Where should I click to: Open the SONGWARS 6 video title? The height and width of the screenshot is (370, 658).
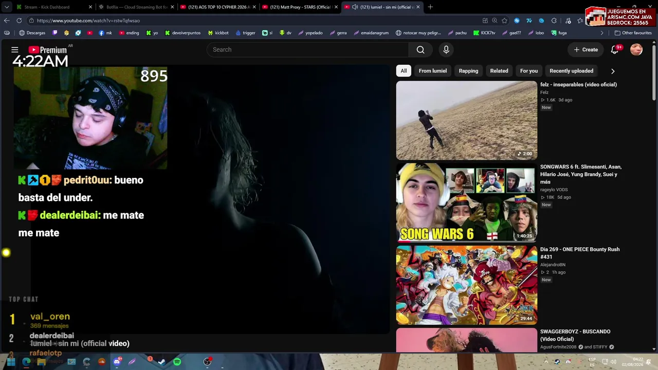(x=581, y=174)
